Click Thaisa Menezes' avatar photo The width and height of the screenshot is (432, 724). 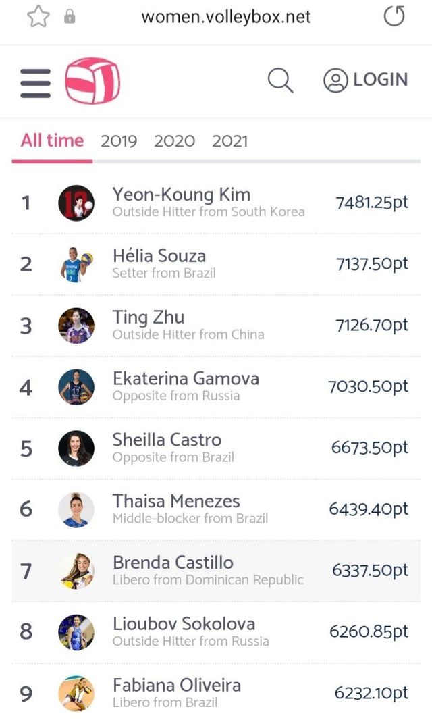pos(76,509)
